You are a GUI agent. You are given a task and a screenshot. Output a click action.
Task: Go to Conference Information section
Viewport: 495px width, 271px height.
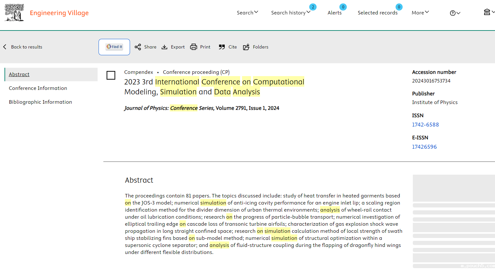(x=38, y=88)
